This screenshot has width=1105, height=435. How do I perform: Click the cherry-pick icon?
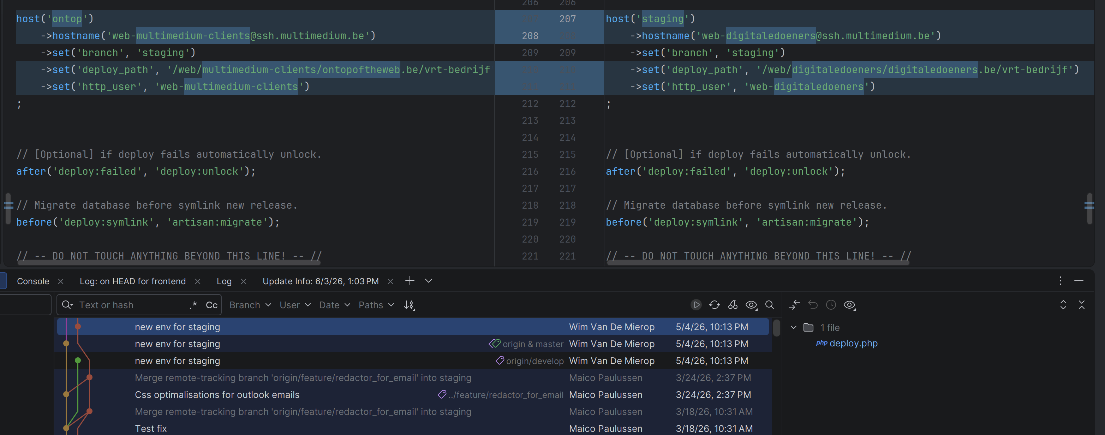pyautogui.click(x=733, y=305)
